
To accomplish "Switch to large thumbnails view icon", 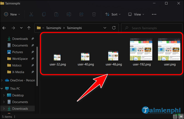I will (x=181, y=117).
